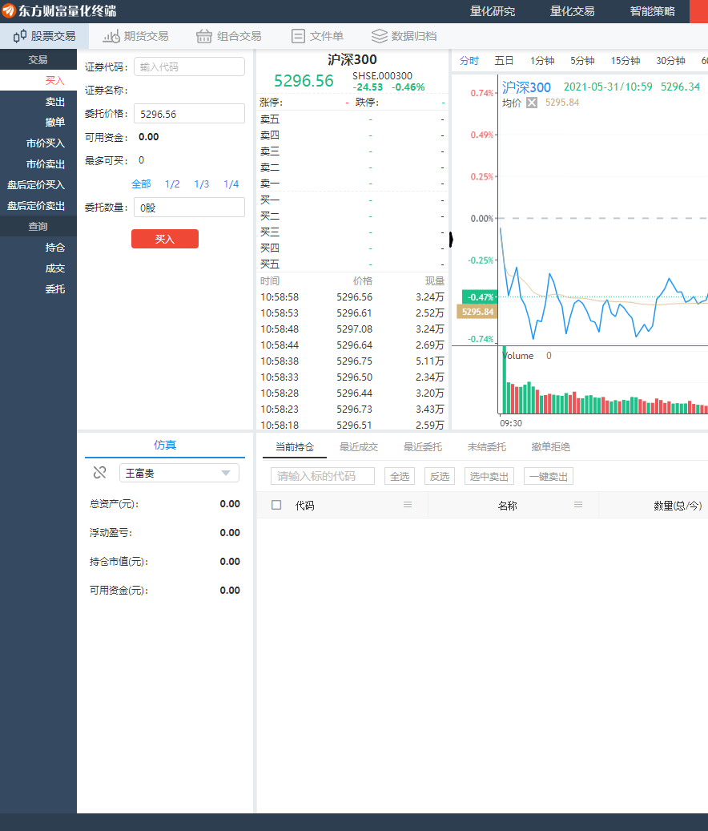
Task: Click the 10:58:58 trade row
Action: tap(352, 296)
